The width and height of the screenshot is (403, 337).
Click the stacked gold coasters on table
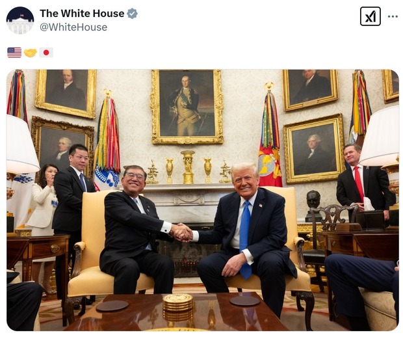pos(178,303)
